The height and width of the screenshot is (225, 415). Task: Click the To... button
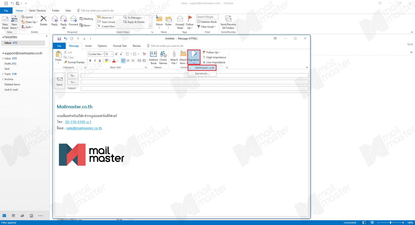(x=73, y=76)
